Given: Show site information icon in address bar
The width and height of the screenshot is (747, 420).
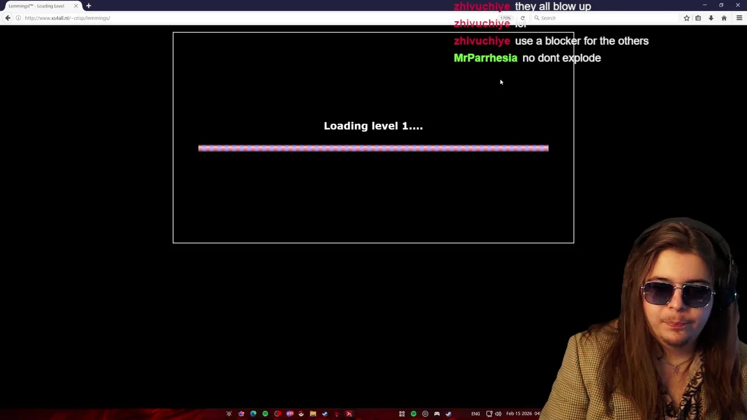Looking at the screenshot, I should point(18,18).
